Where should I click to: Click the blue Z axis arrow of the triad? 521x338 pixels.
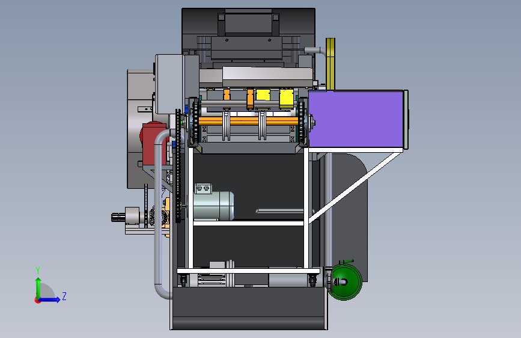click(x=50, y=300)
